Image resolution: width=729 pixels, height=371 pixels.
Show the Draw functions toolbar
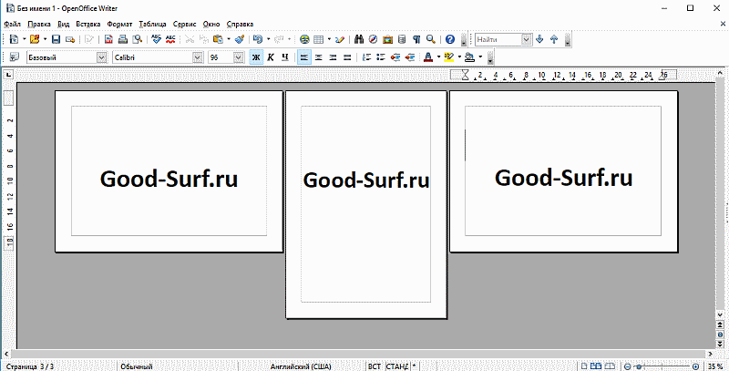(x=339, y=39)
